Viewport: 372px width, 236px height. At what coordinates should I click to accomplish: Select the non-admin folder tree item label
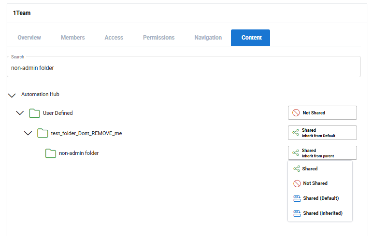coord(79,153)
